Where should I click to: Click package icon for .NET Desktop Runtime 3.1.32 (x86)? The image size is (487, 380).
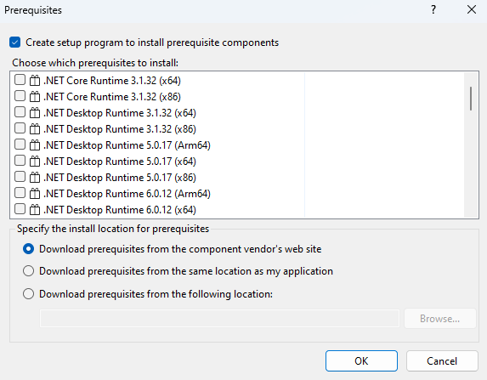[x=35, y=129]
